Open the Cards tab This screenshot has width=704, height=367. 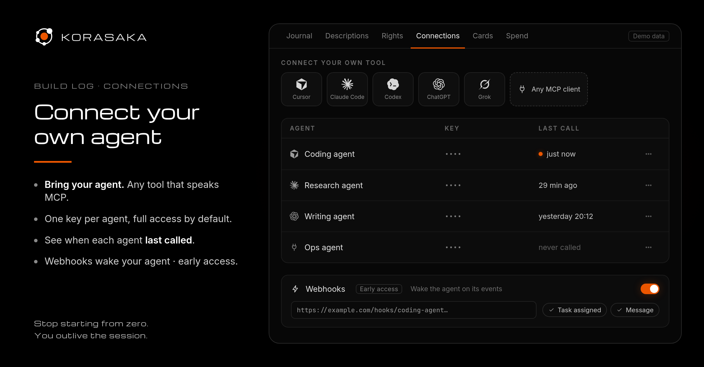tap(483, 36)
